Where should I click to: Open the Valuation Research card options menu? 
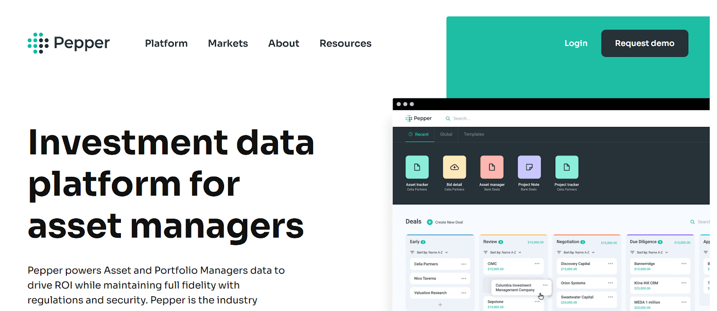[x=464, y=293]
